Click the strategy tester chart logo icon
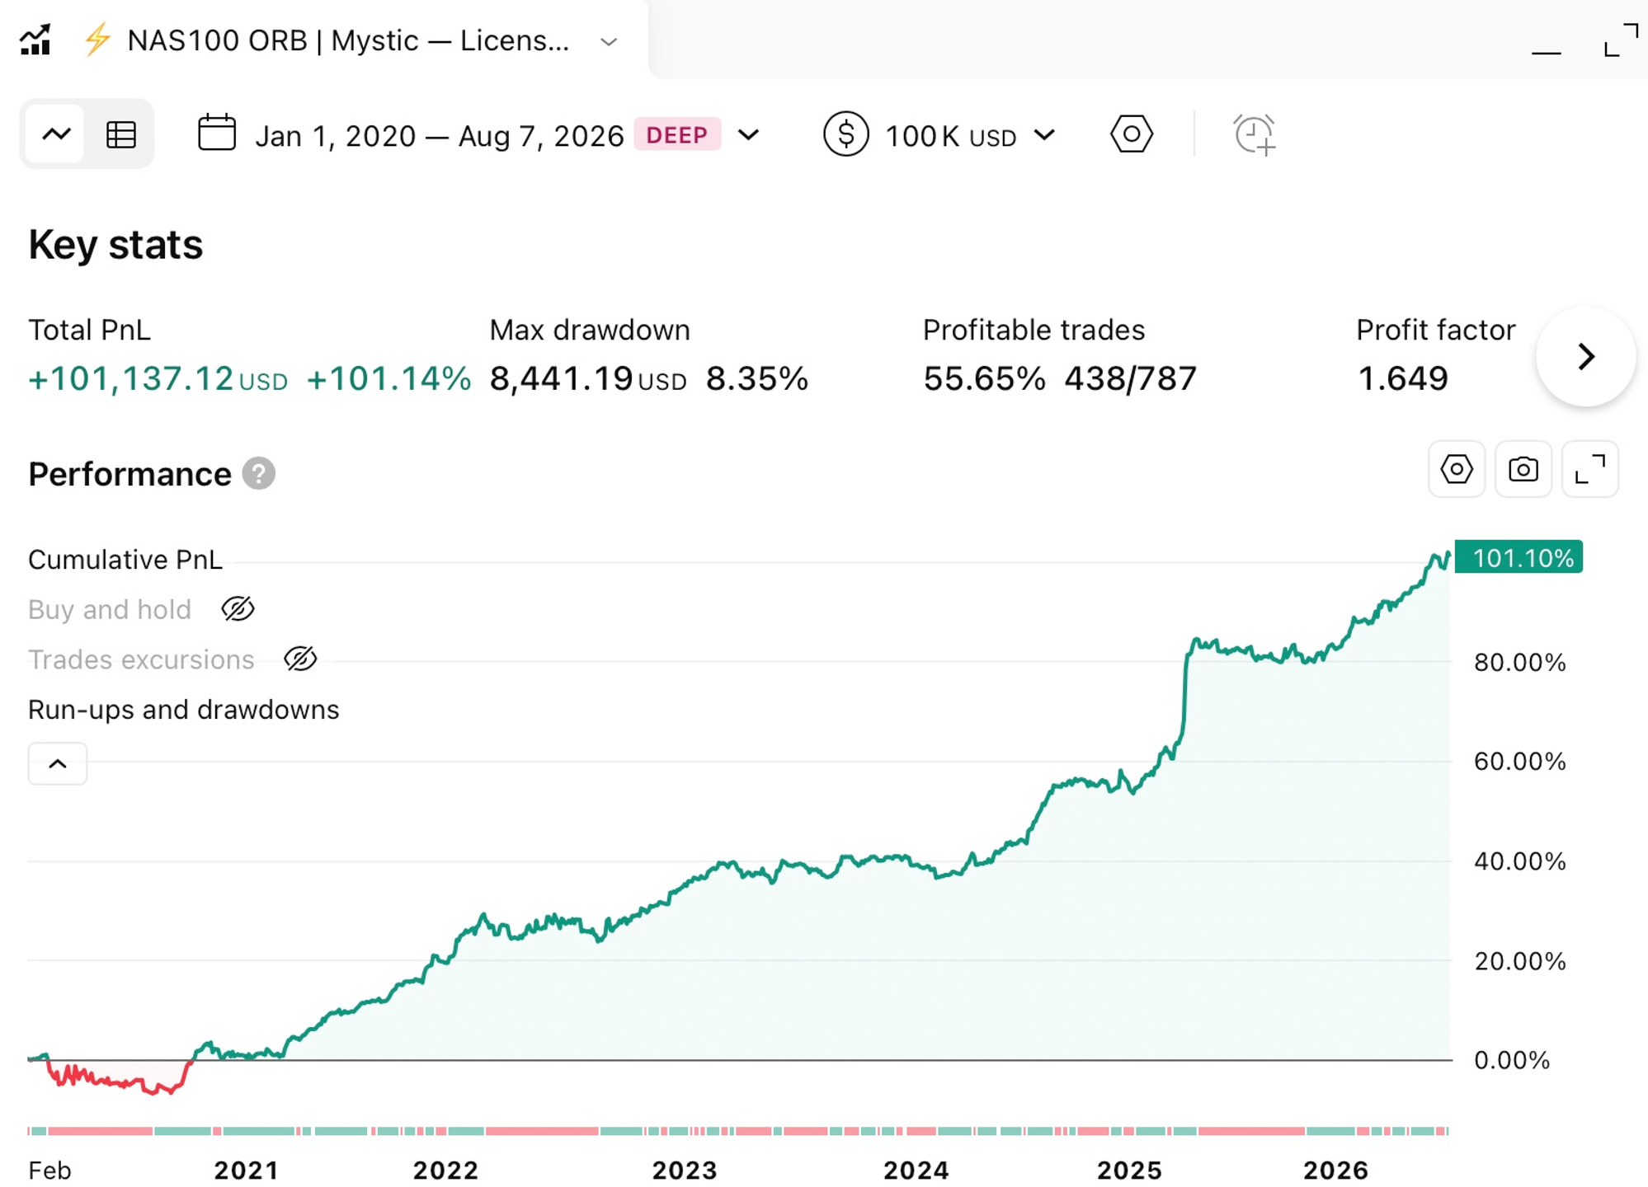1648x1187 pixels. pos(35,40)
